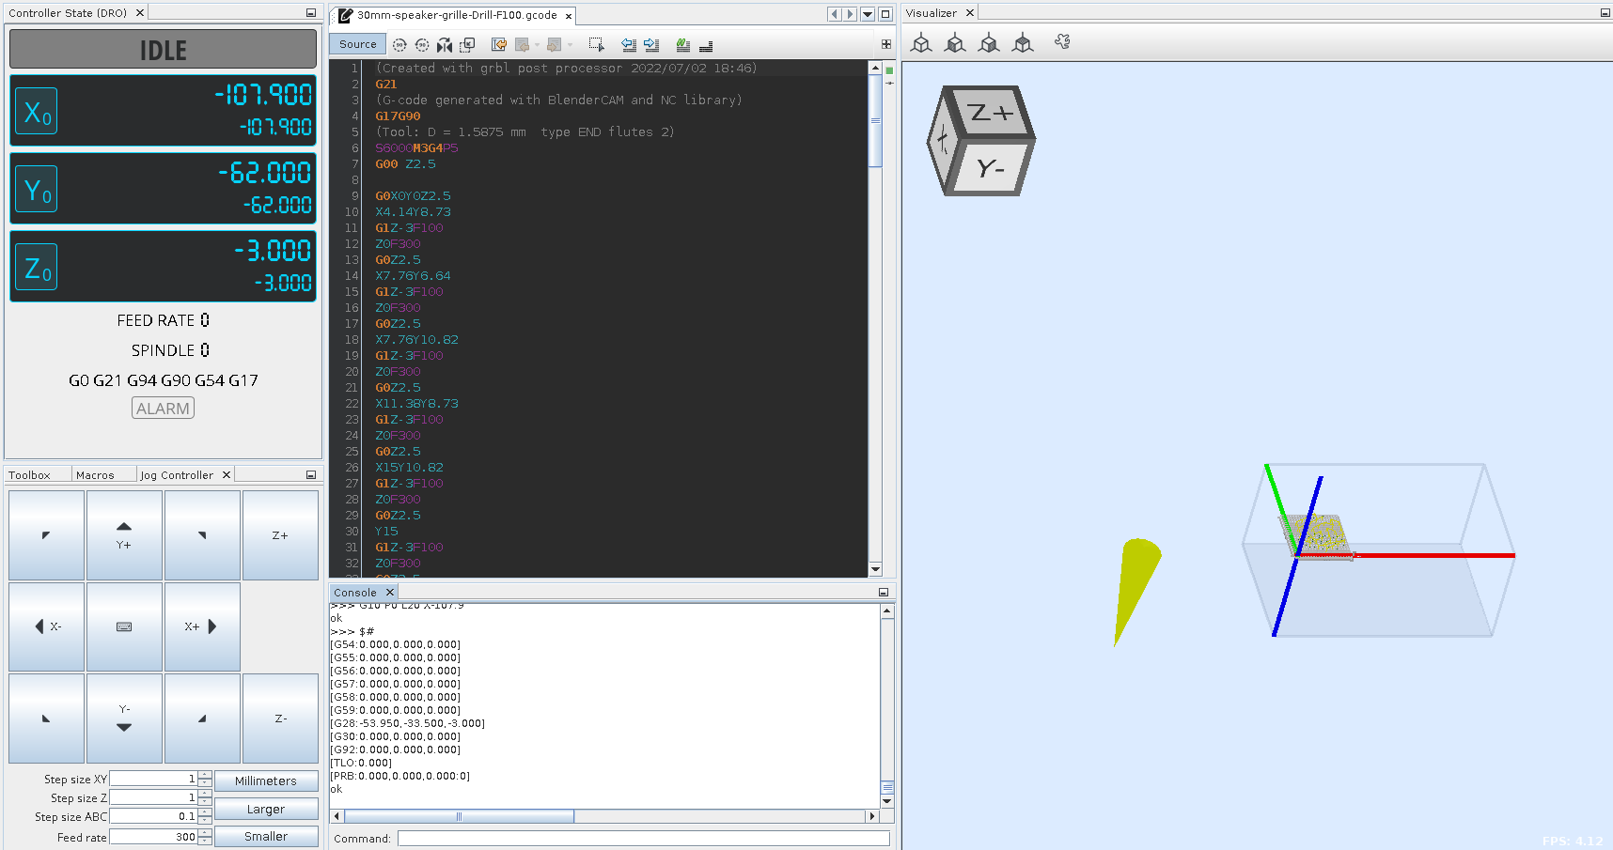This screenshot has height=850, width=1613.
Task: Click the rectangular selection tool icon
Action: point(596,45)
